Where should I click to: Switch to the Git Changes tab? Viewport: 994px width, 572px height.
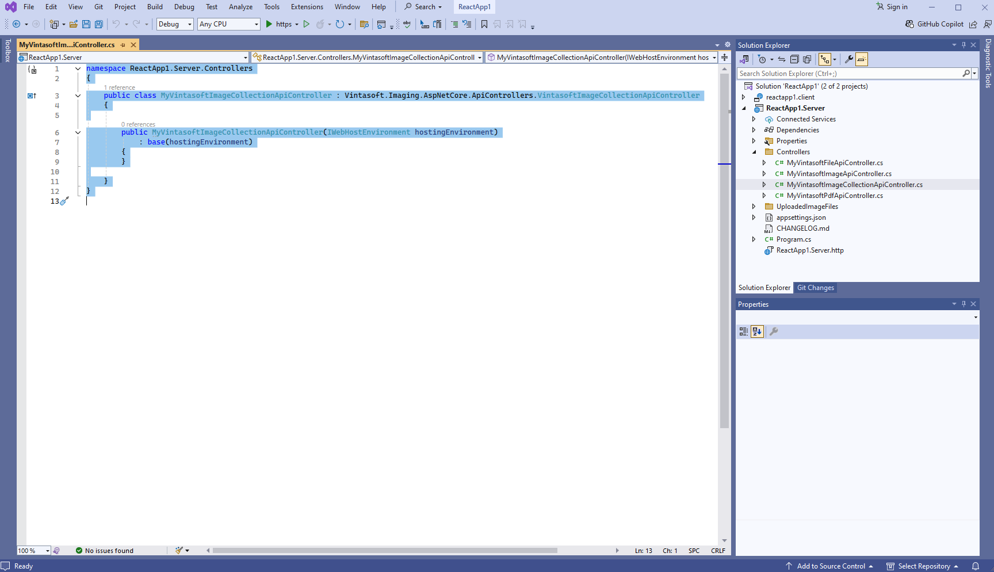click(x=815, y=288)
